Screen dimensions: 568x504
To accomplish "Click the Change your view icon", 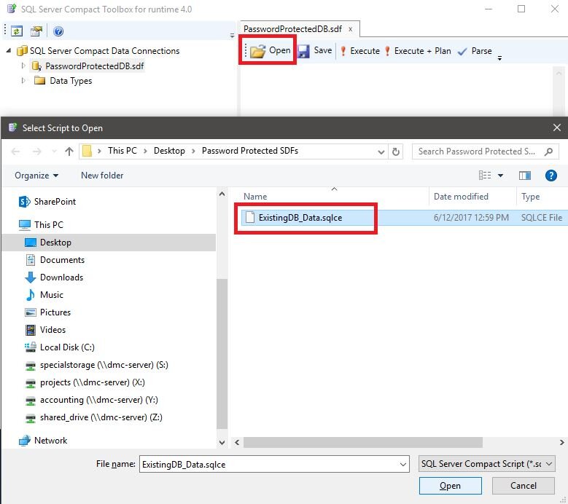I will tap(485, 176).
